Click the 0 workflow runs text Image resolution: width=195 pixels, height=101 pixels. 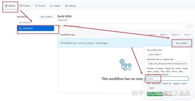(x=67, y=35)
